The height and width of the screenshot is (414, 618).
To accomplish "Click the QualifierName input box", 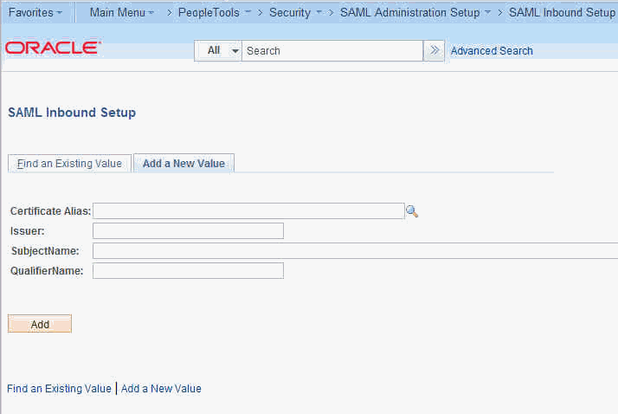I will coord(188,271).
